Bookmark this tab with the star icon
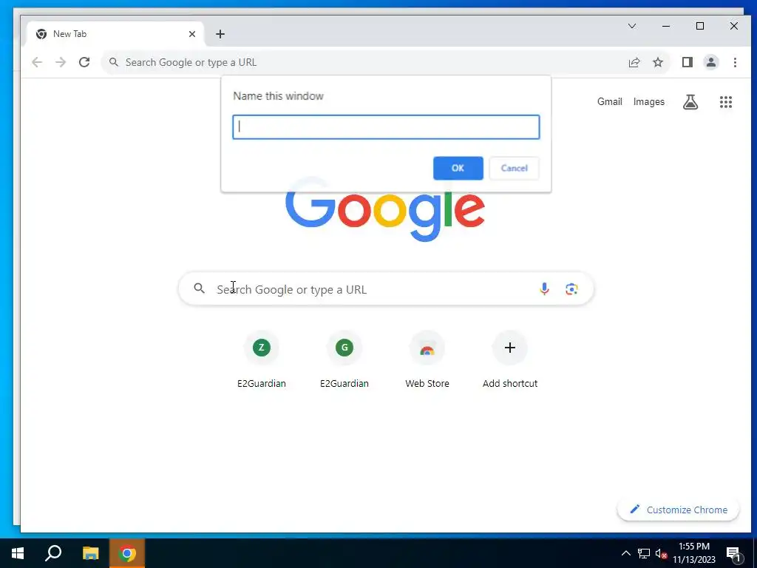This screenshot has height=568, width=757. tap(657, 62)
